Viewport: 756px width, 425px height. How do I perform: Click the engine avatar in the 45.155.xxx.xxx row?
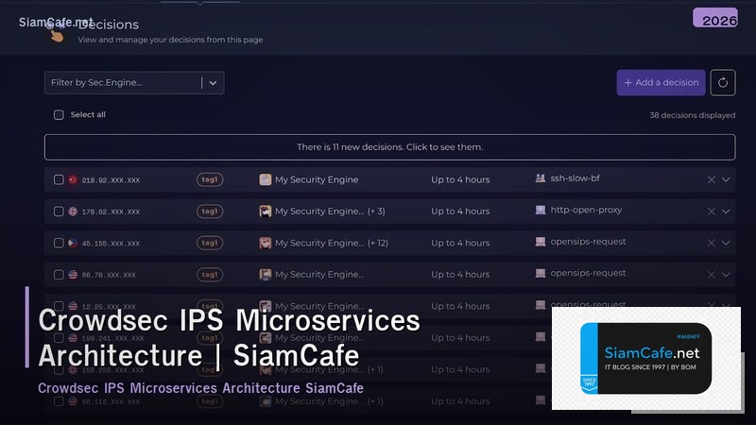coord(266,243)
